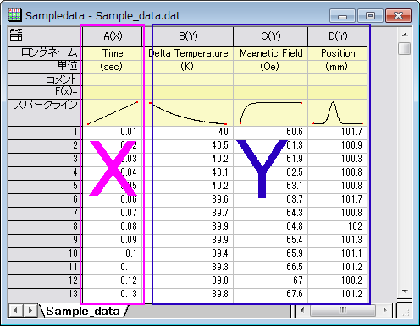Click cell with value 40.5
Image resolution: width=420 pixels, height=326 pixels.
pyautogui.click(x=188, y=145)
